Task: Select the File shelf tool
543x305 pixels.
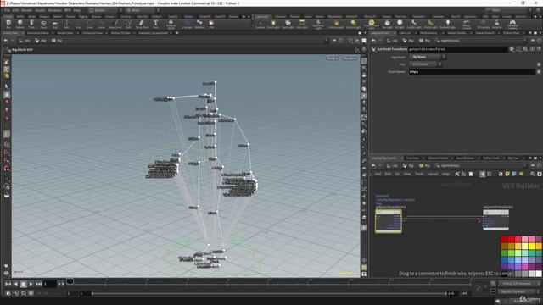Action: pos(211,25)
